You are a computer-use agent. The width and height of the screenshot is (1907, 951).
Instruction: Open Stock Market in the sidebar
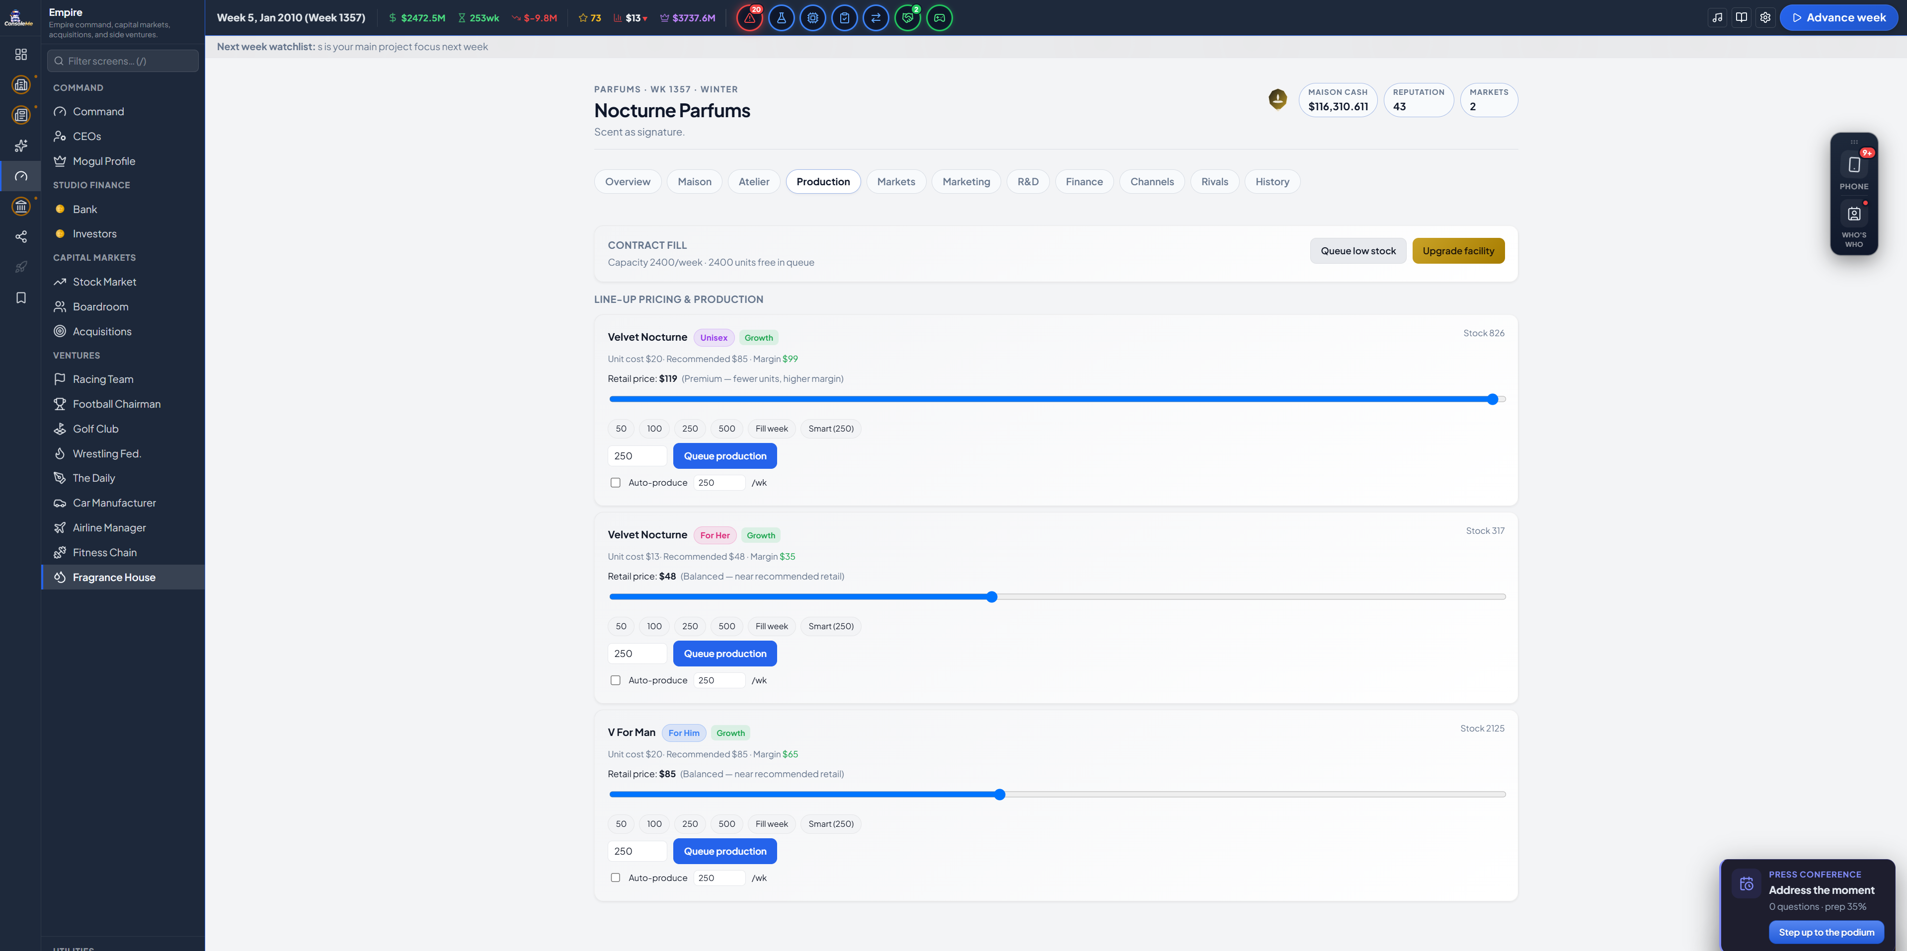point(104,282)
